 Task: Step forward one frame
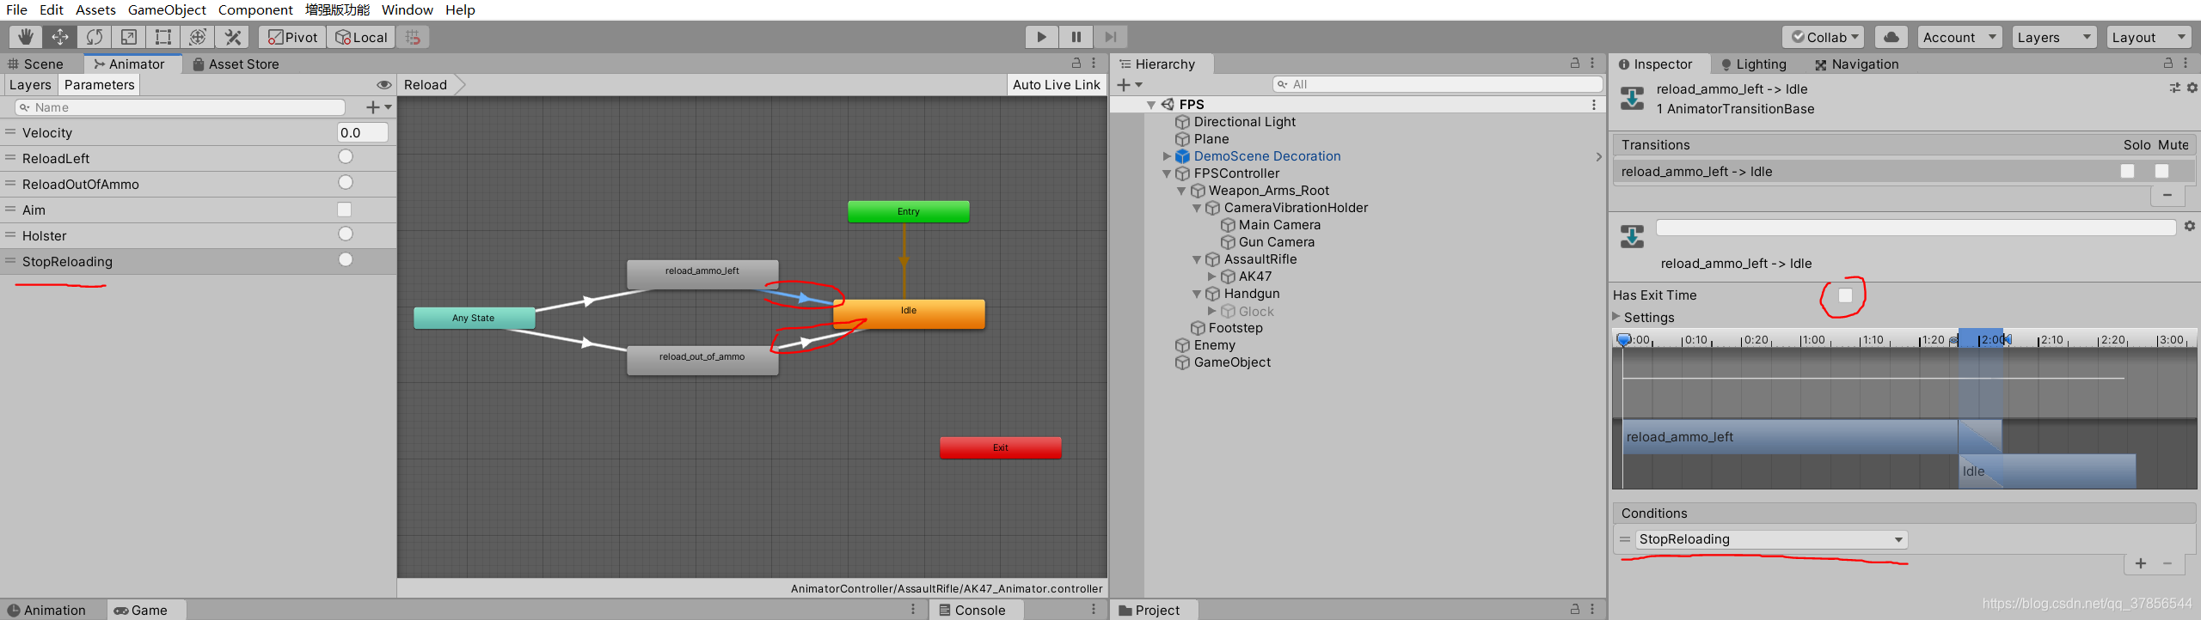[x=1111, y=37]
